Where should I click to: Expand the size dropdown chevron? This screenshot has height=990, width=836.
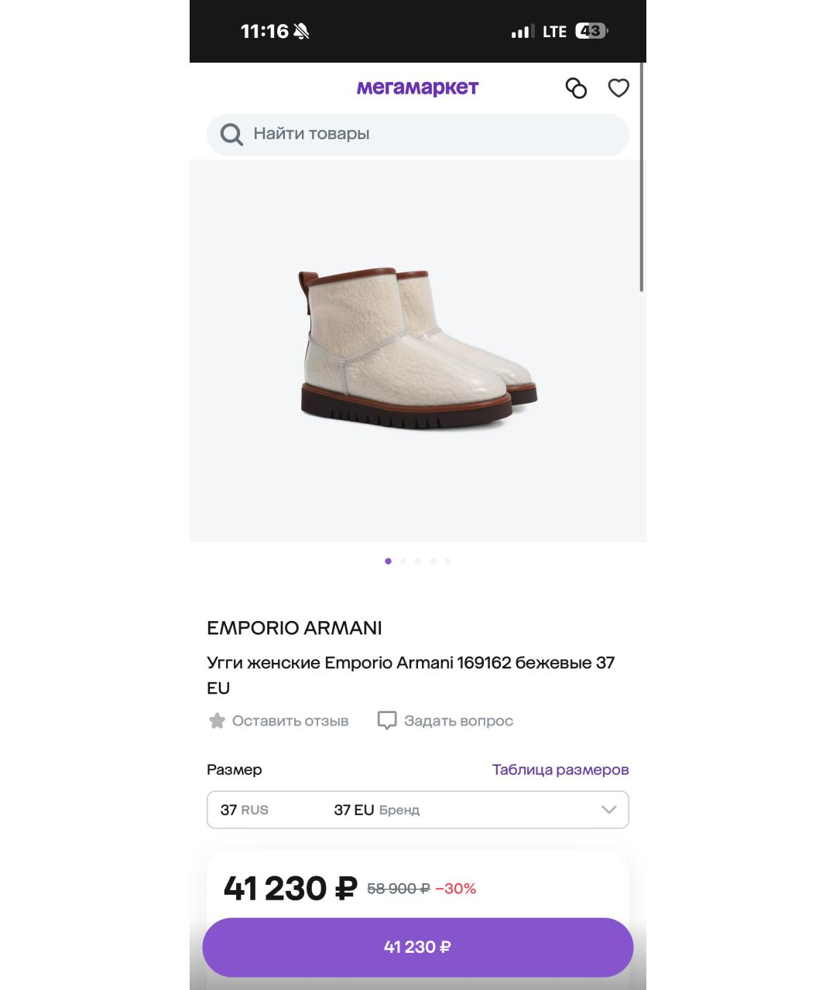tap(608, 810)
